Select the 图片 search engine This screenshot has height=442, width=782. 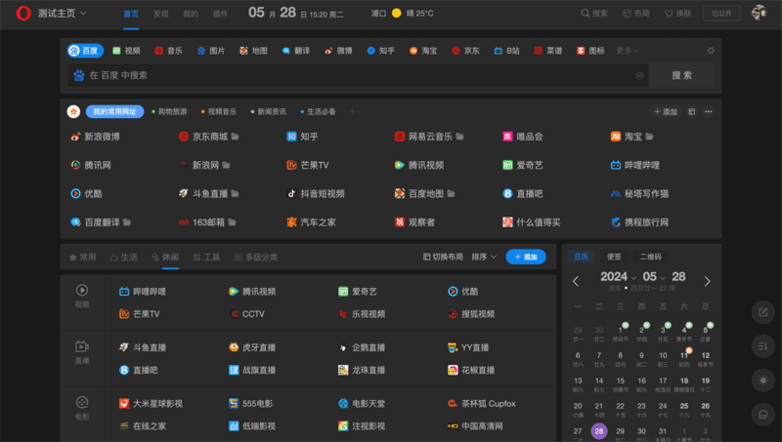point(211,51)
